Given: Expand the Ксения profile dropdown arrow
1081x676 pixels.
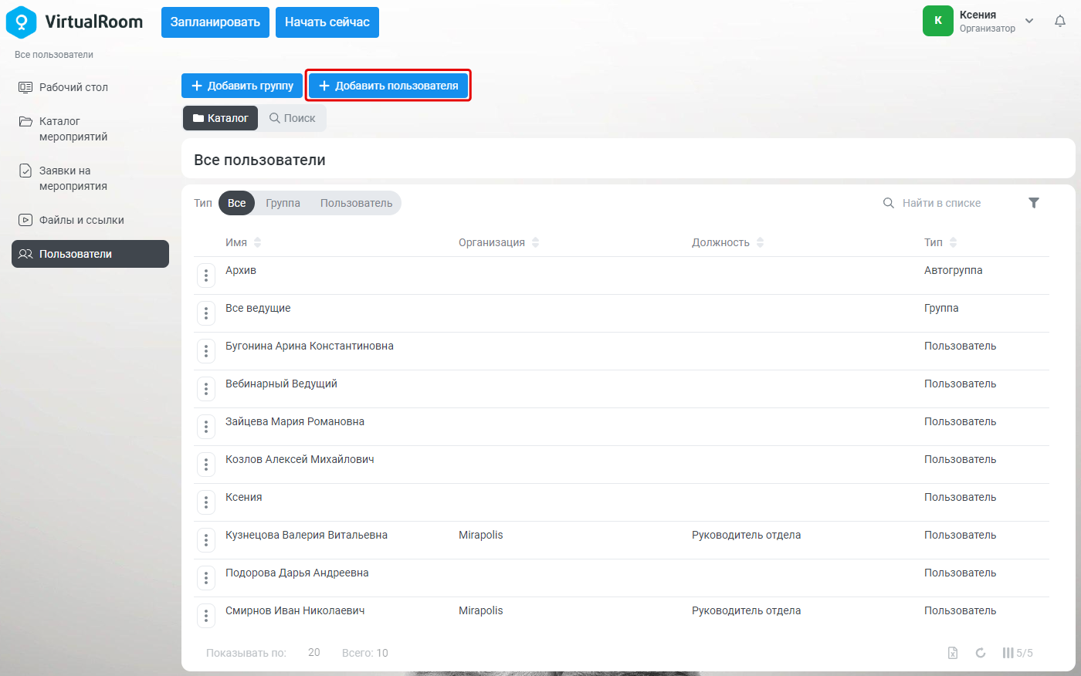Looking at the screenshot, I should click(x=1029, y=21).
